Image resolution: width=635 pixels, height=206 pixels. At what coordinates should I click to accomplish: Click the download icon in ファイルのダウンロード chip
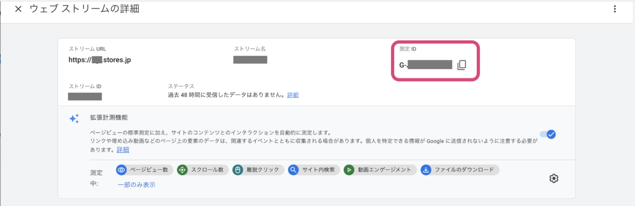tap(426, 170)
